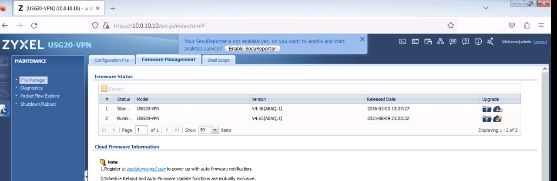This screenshot has height=181, width=557.
Task: Sort by the Status column header
Action: [124, 99]
